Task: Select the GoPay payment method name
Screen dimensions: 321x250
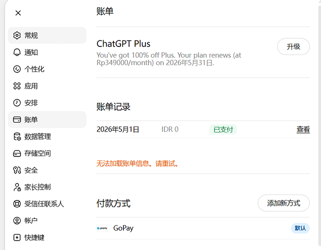Action: pos(123,228)
